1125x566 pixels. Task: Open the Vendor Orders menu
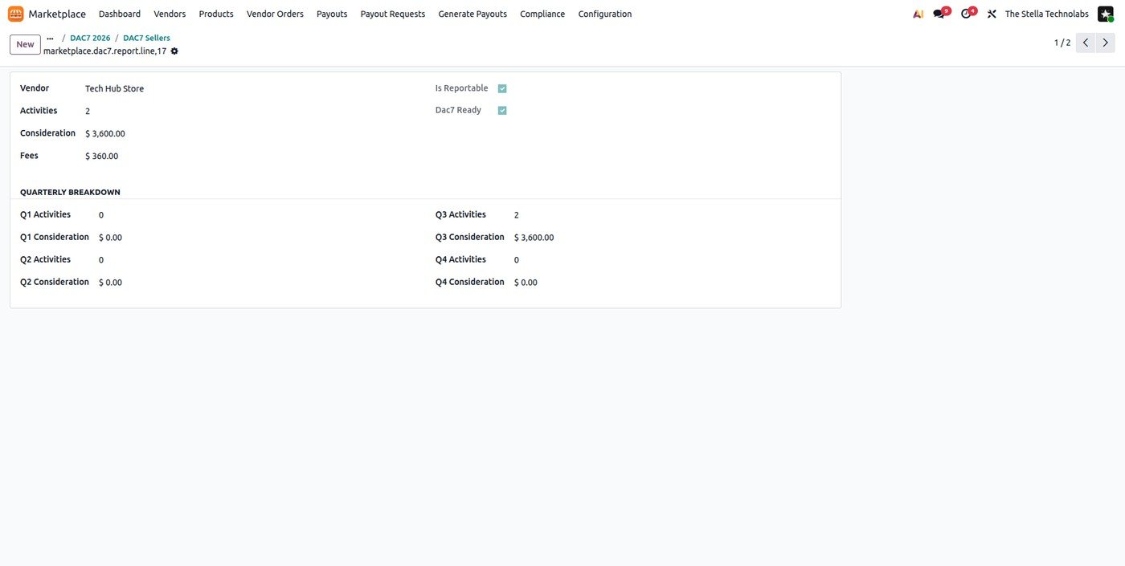click(275, 14)
